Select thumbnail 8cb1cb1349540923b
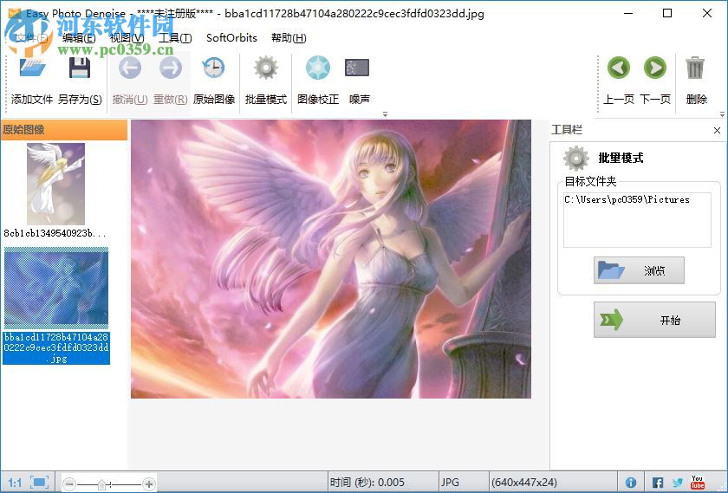Screen dimensions: 728x493 (x=55, y=184)
